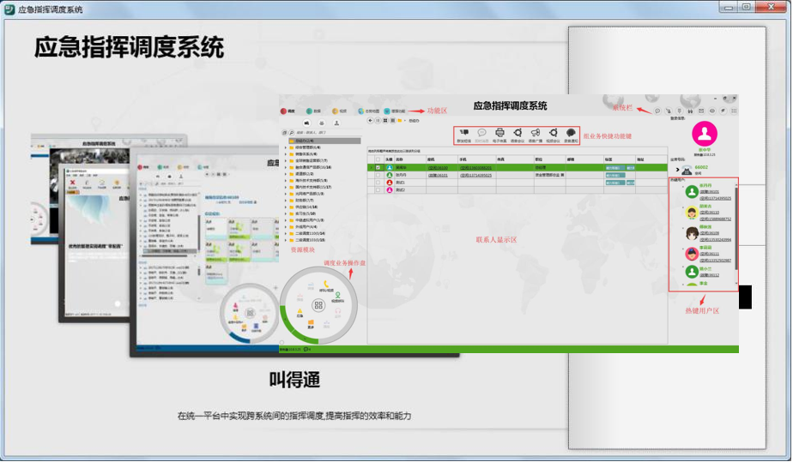Start a 语音会议 voice conference

[x=518, y=132]
